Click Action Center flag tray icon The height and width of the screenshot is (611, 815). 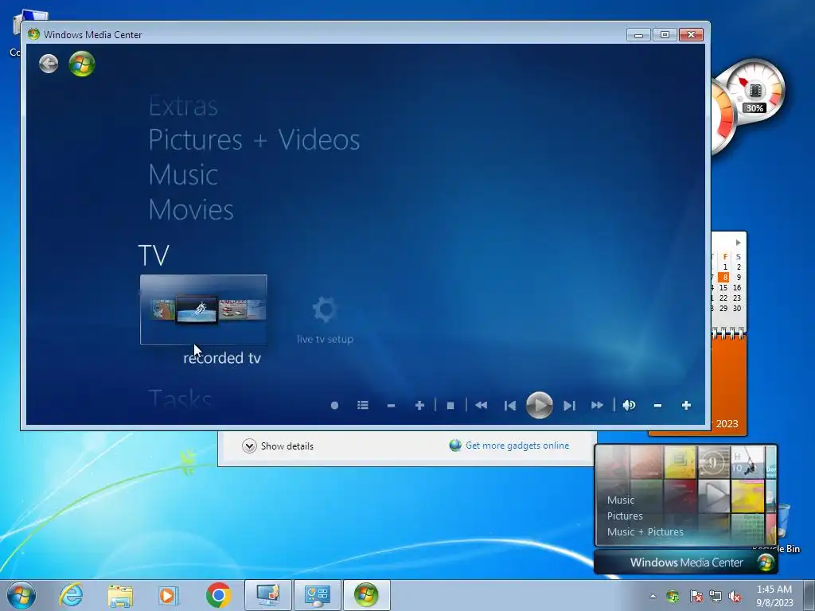[696, 597]
